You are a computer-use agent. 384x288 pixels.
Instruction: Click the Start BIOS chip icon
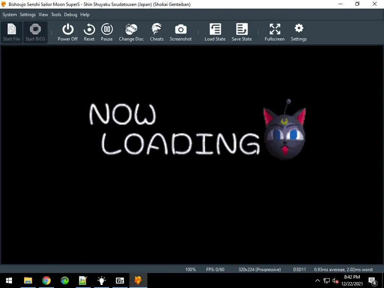point(35,32)
